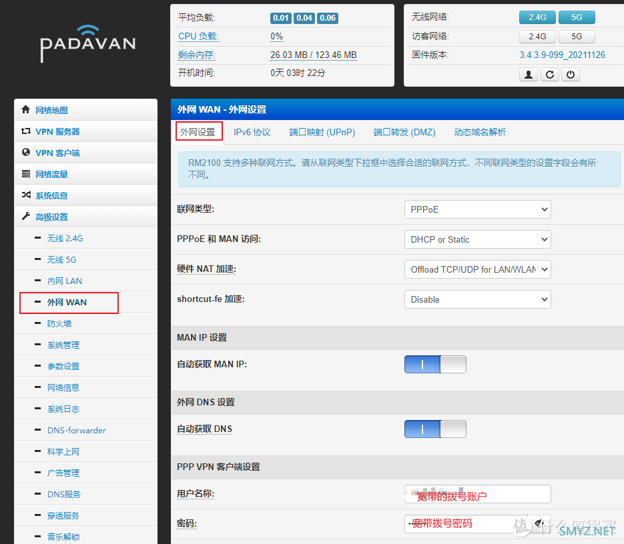The height and width of the screenshot is (544, 624).
Task: Click load average value 0.06
Action: [x=328, y=18]
